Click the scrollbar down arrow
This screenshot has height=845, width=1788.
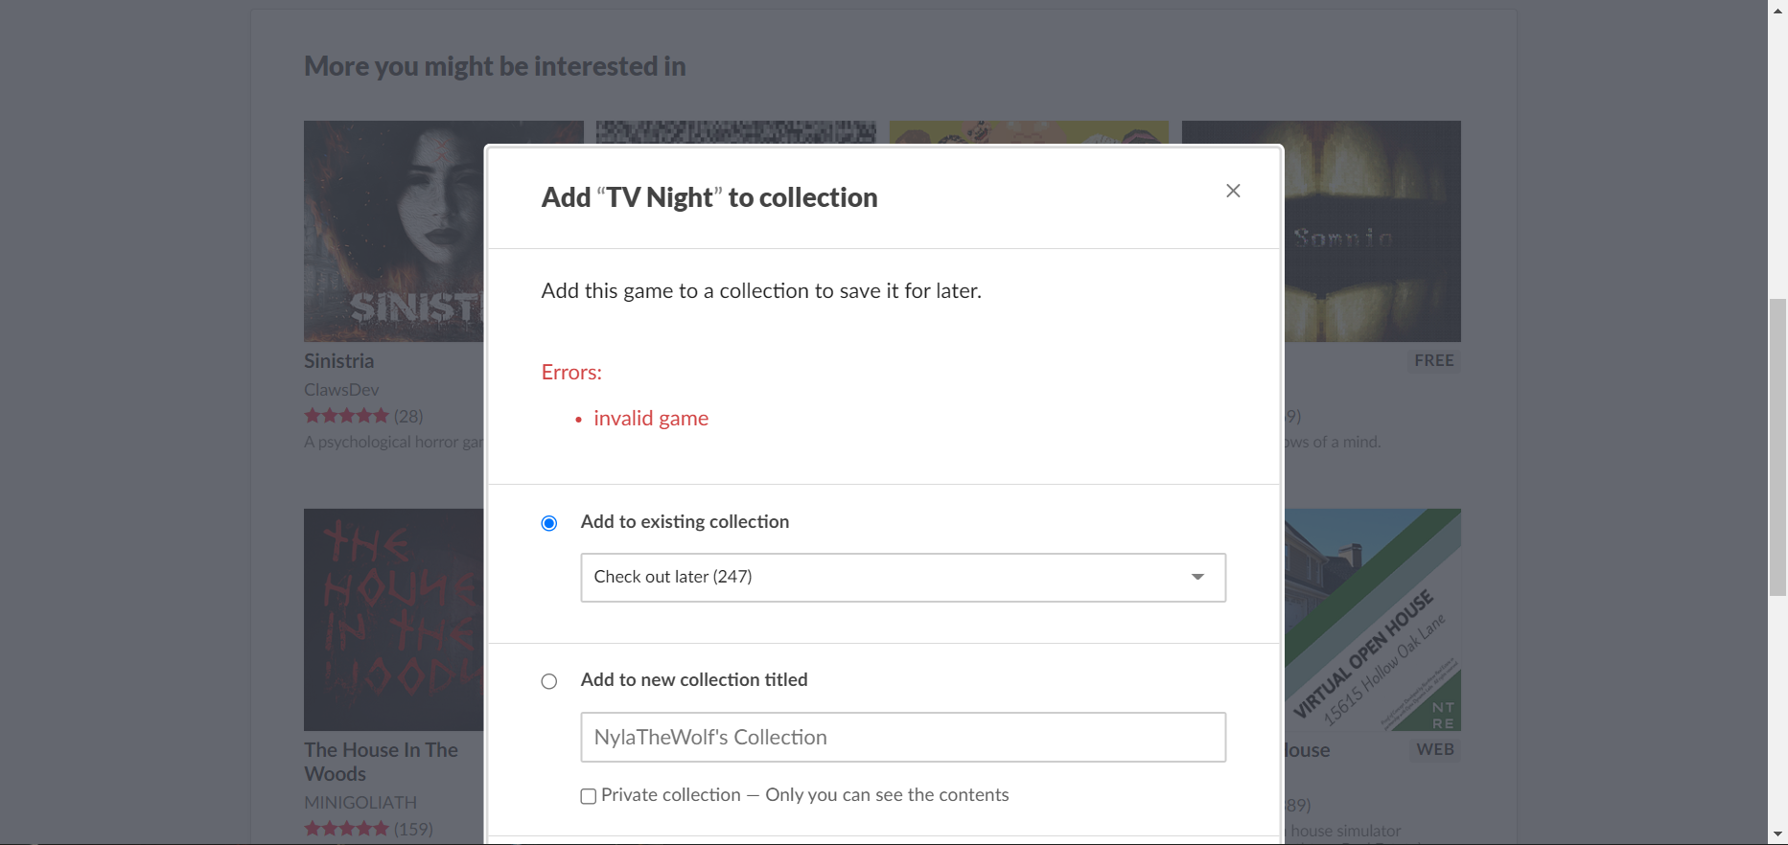[x=1778, y=834]
